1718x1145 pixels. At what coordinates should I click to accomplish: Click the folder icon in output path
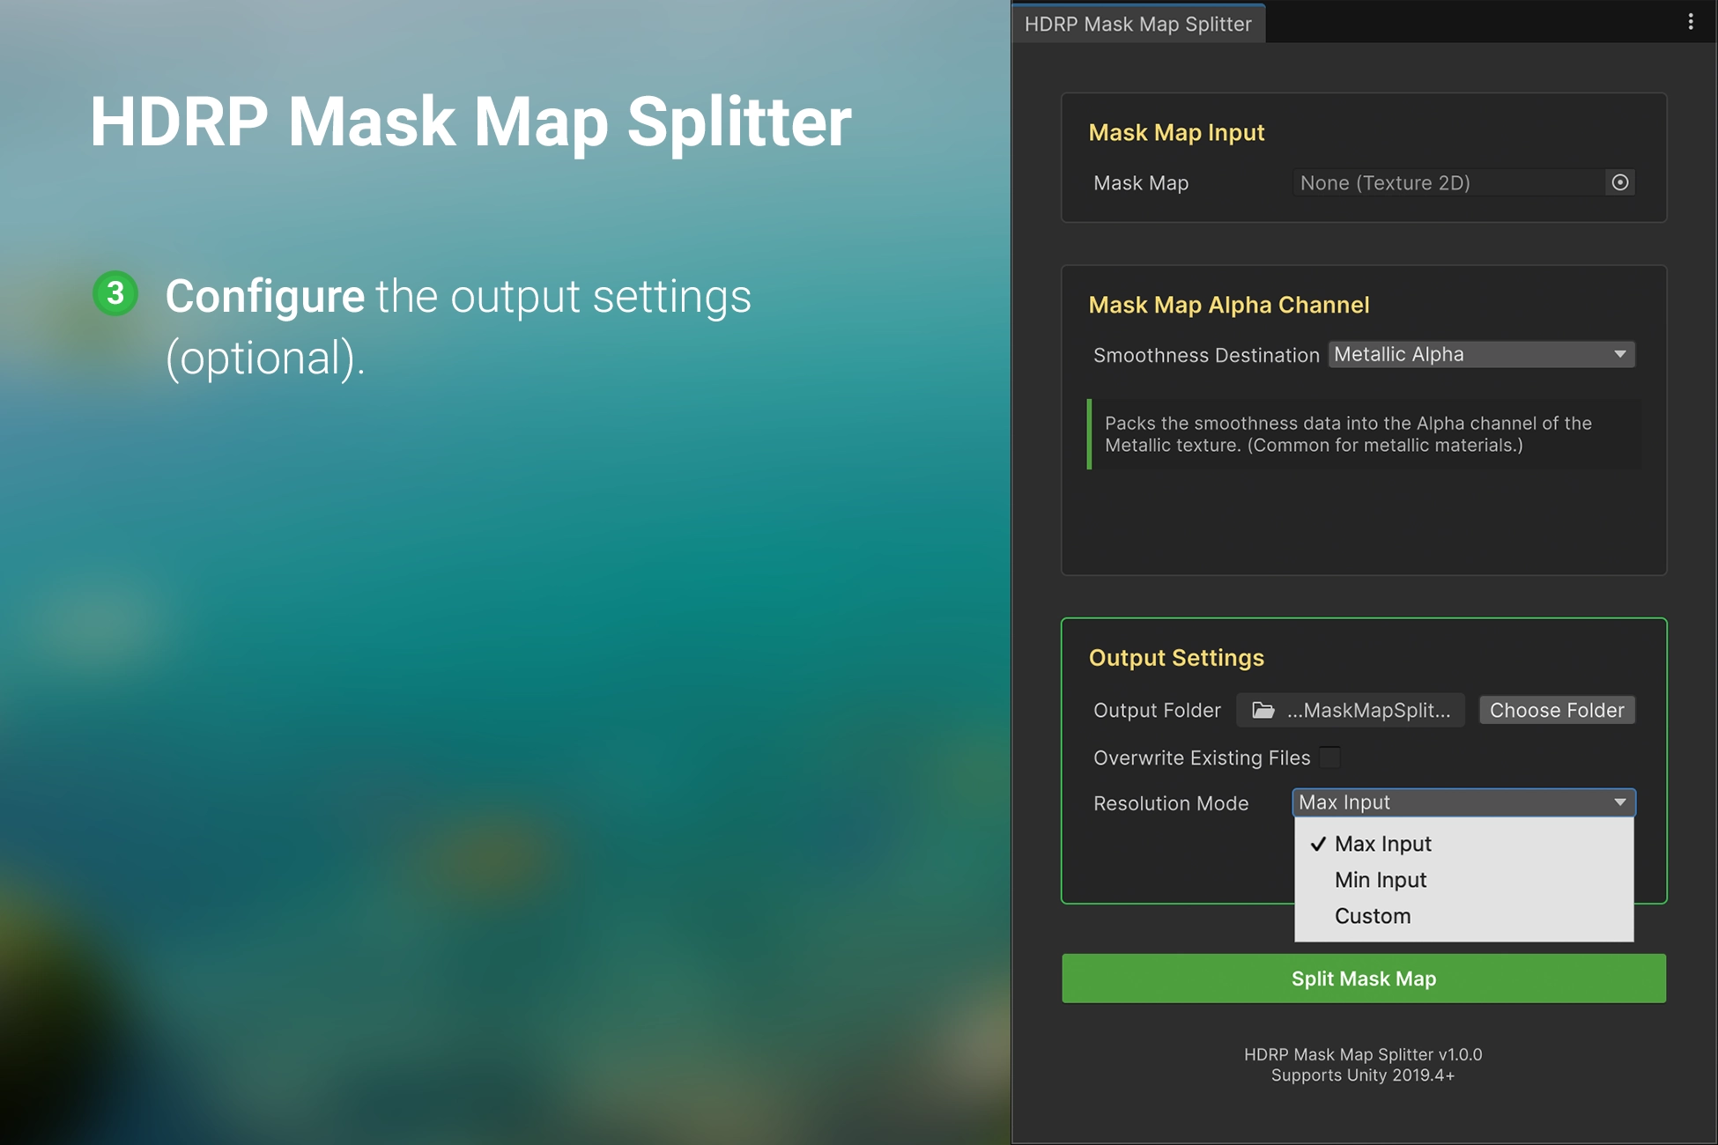(1263, 710)
